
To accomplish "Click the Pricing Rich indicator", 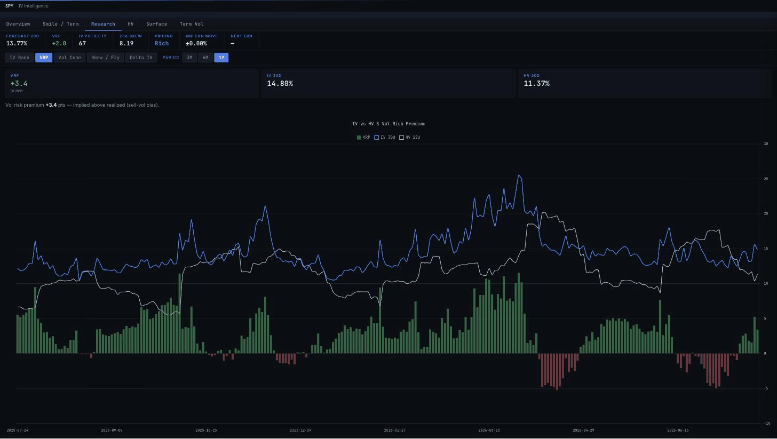I will tap(162, 44).
